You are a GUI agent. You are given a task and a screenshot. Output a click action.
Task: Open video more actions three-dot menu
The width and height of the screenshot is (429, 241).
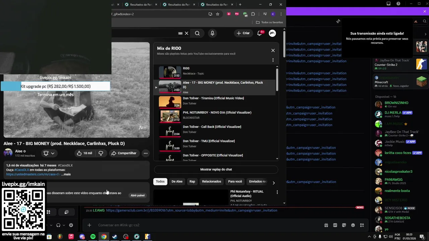pyautogui.click(x=145, y=153)
